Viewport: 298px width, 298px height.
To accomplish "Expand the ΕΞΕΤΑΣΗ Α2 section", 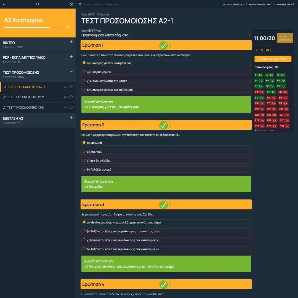I will coord(71,117).
